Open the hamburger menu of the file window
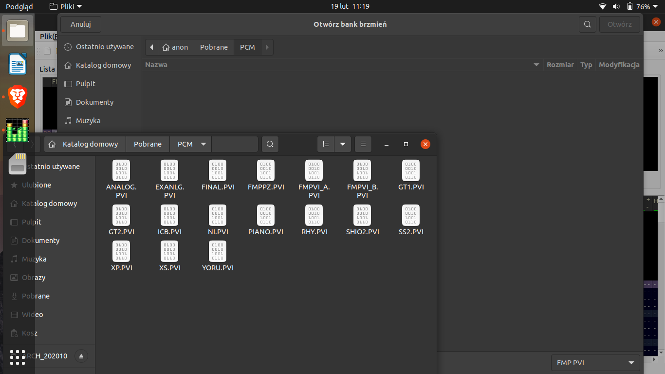The width and height of the screenshot is (665, 374). click(x=363, y=144)
